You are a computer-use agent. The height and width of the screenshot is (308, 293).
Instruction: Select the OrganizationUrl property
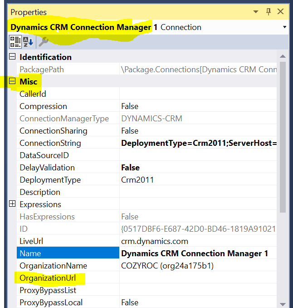point(68,278)
